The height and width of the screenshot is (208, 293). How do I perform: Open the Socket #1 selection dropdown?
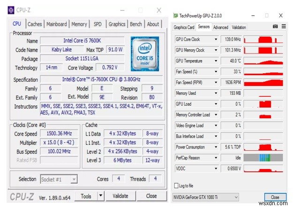tap(59, 179)
